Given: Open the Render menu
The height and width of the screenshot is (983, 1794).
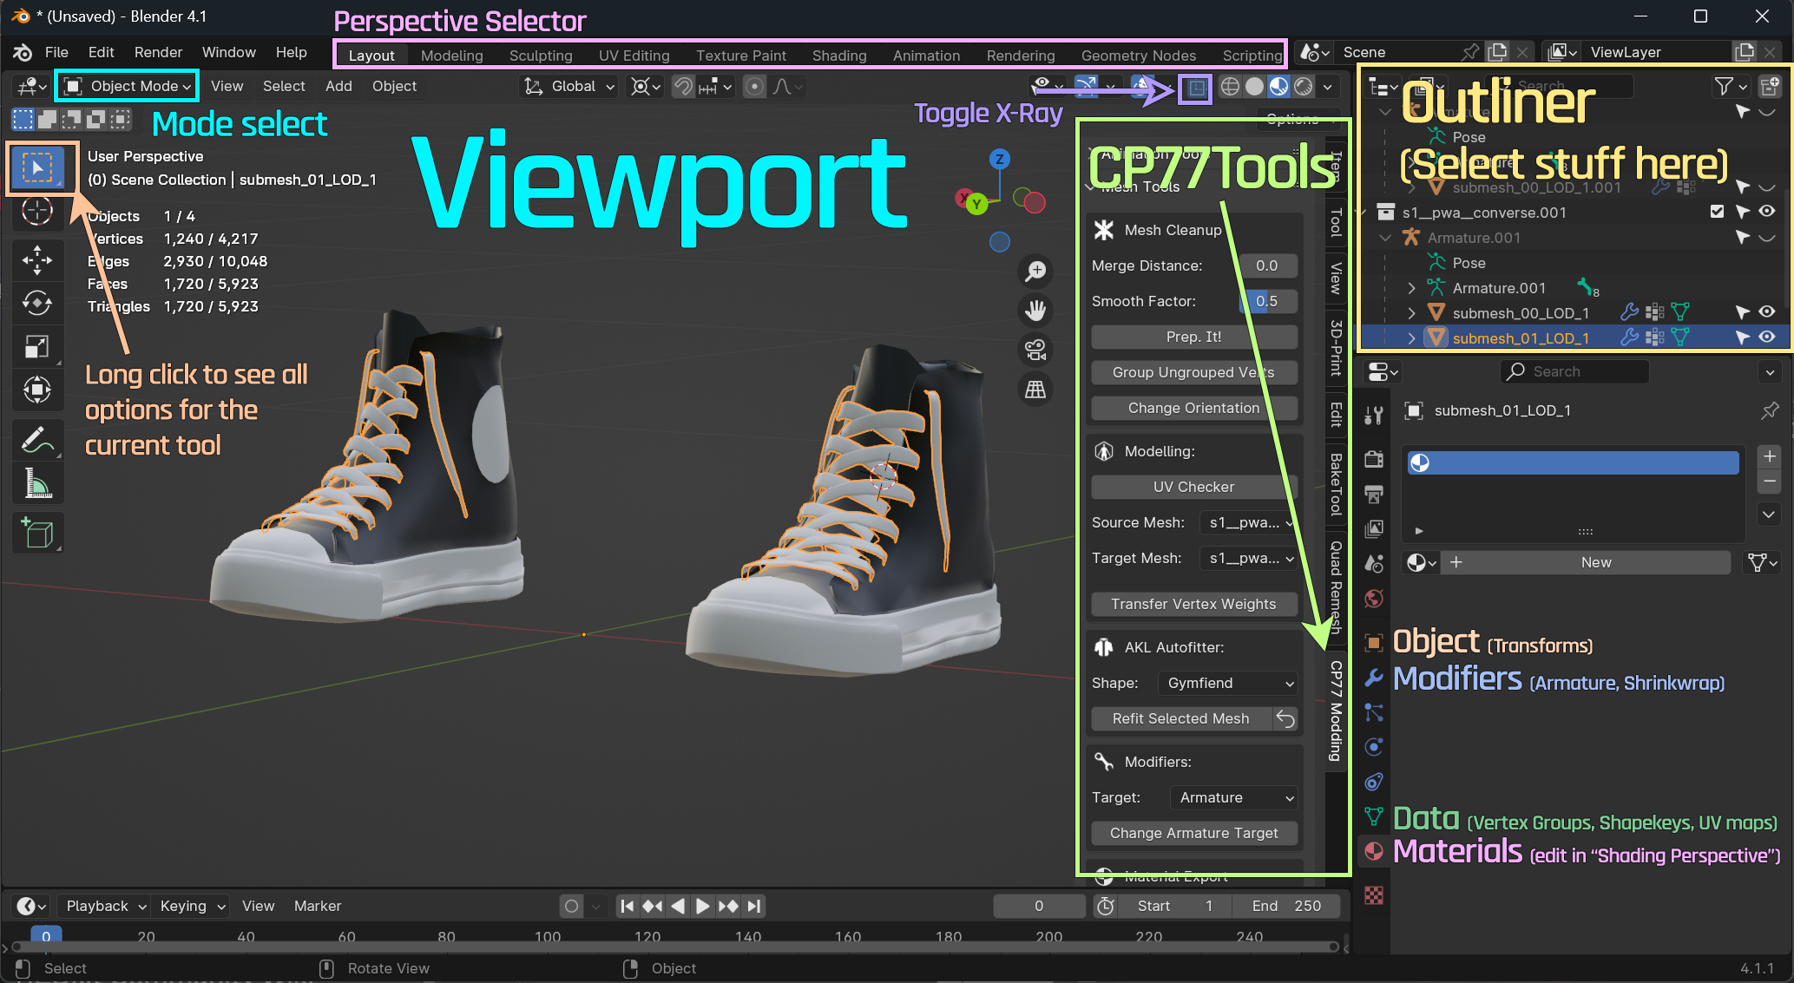Looking at the screenshot, I should [158, 52].
